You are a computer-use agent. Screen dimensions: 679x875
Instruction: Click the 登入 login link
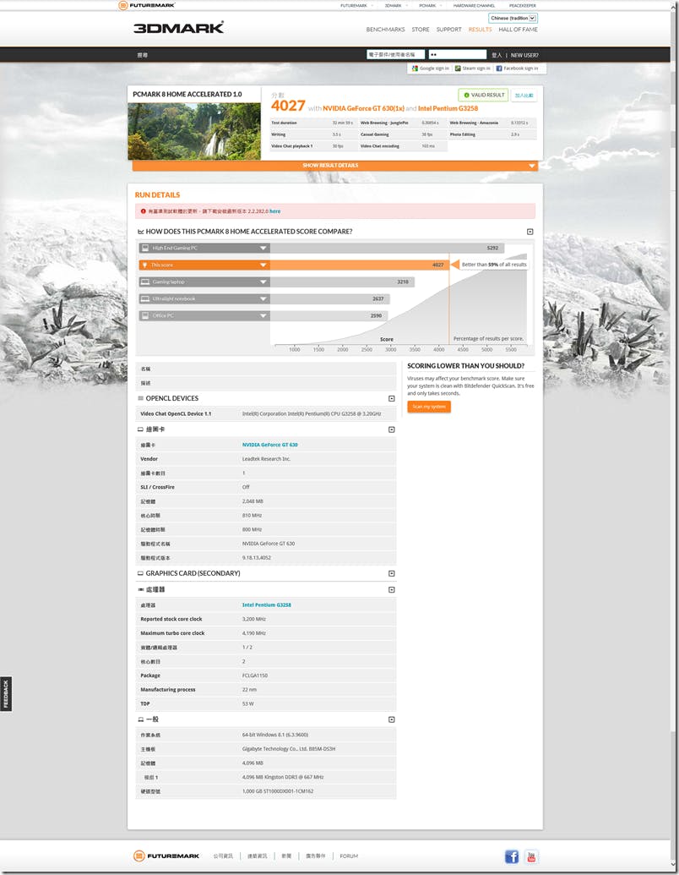pyautogui.click(x=497, y=55)
